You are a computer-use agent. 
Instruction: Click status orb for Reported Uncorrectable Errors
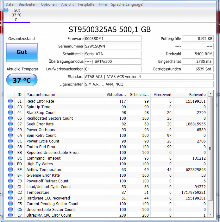[x=10, y=152]
